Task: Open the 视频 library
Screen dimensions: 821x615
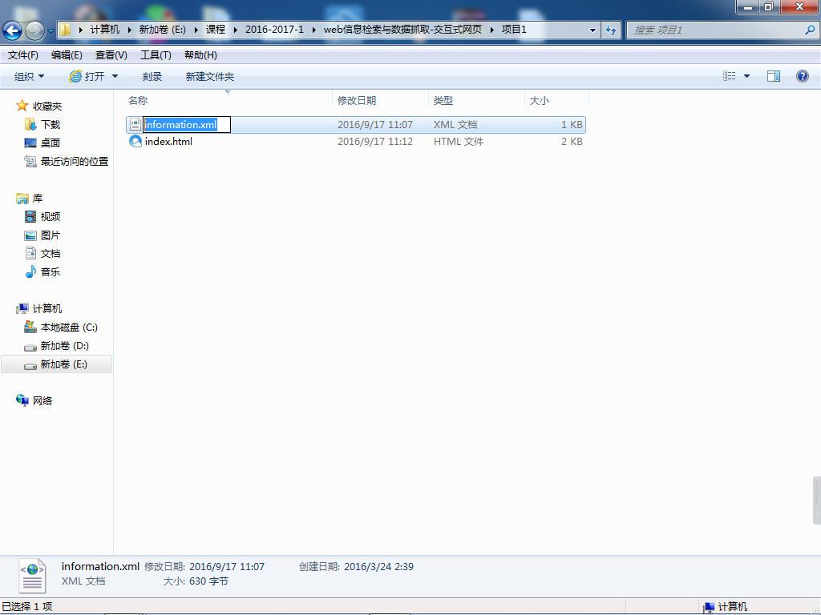Action: [42, 216]
